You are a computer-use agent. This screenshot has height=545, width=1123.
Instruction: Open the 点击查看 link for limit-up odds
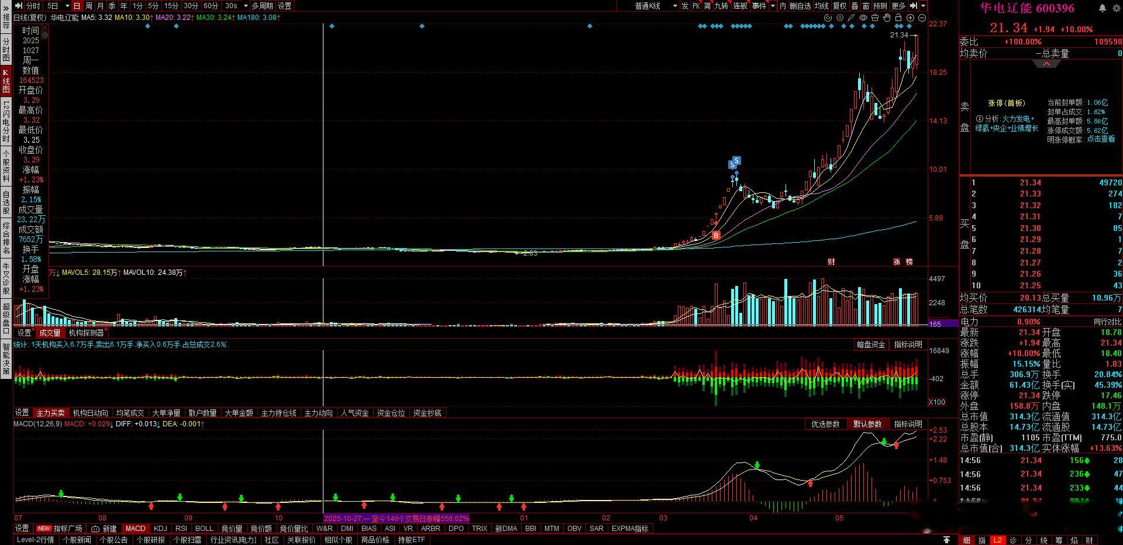[x=1101, y=139]
